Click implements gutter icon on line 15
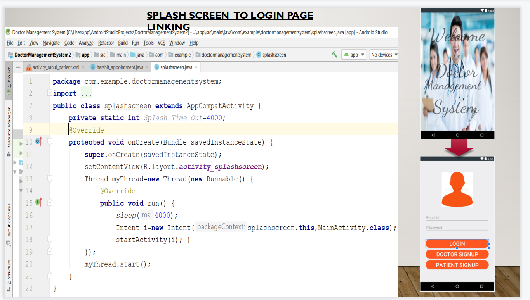530x300 pixels. point(38,203)
